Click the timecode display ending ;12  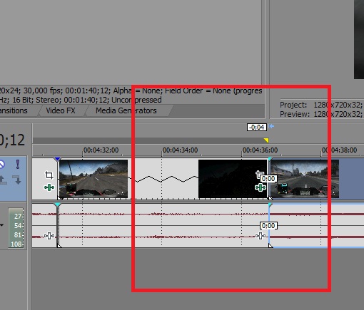click(12, 140)
